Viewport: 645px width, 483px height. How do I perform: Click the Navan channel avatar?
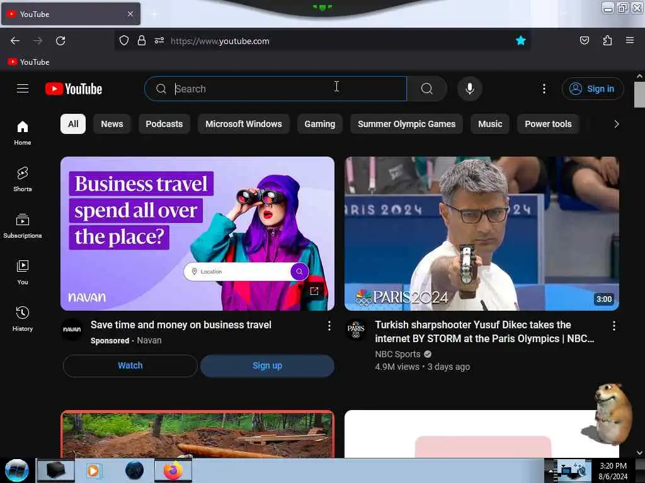(72, 329)
